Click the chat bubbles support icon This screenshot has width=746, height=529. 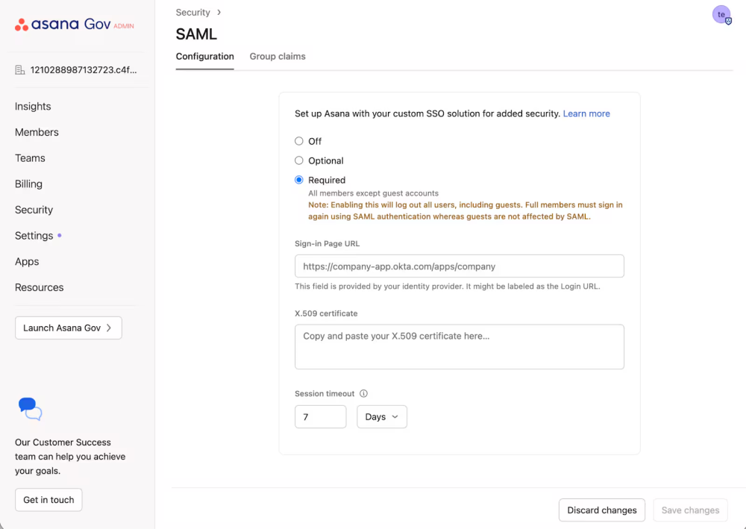30,409
